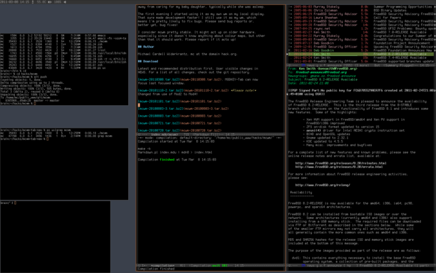Click the Ken Smith sender in From header

point(306,69)
